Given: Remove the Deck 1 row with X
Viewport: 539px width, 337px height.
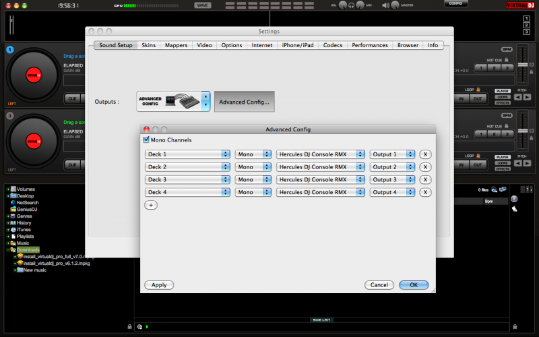Looking at the screenshot, I should click(x=425, y=154).
